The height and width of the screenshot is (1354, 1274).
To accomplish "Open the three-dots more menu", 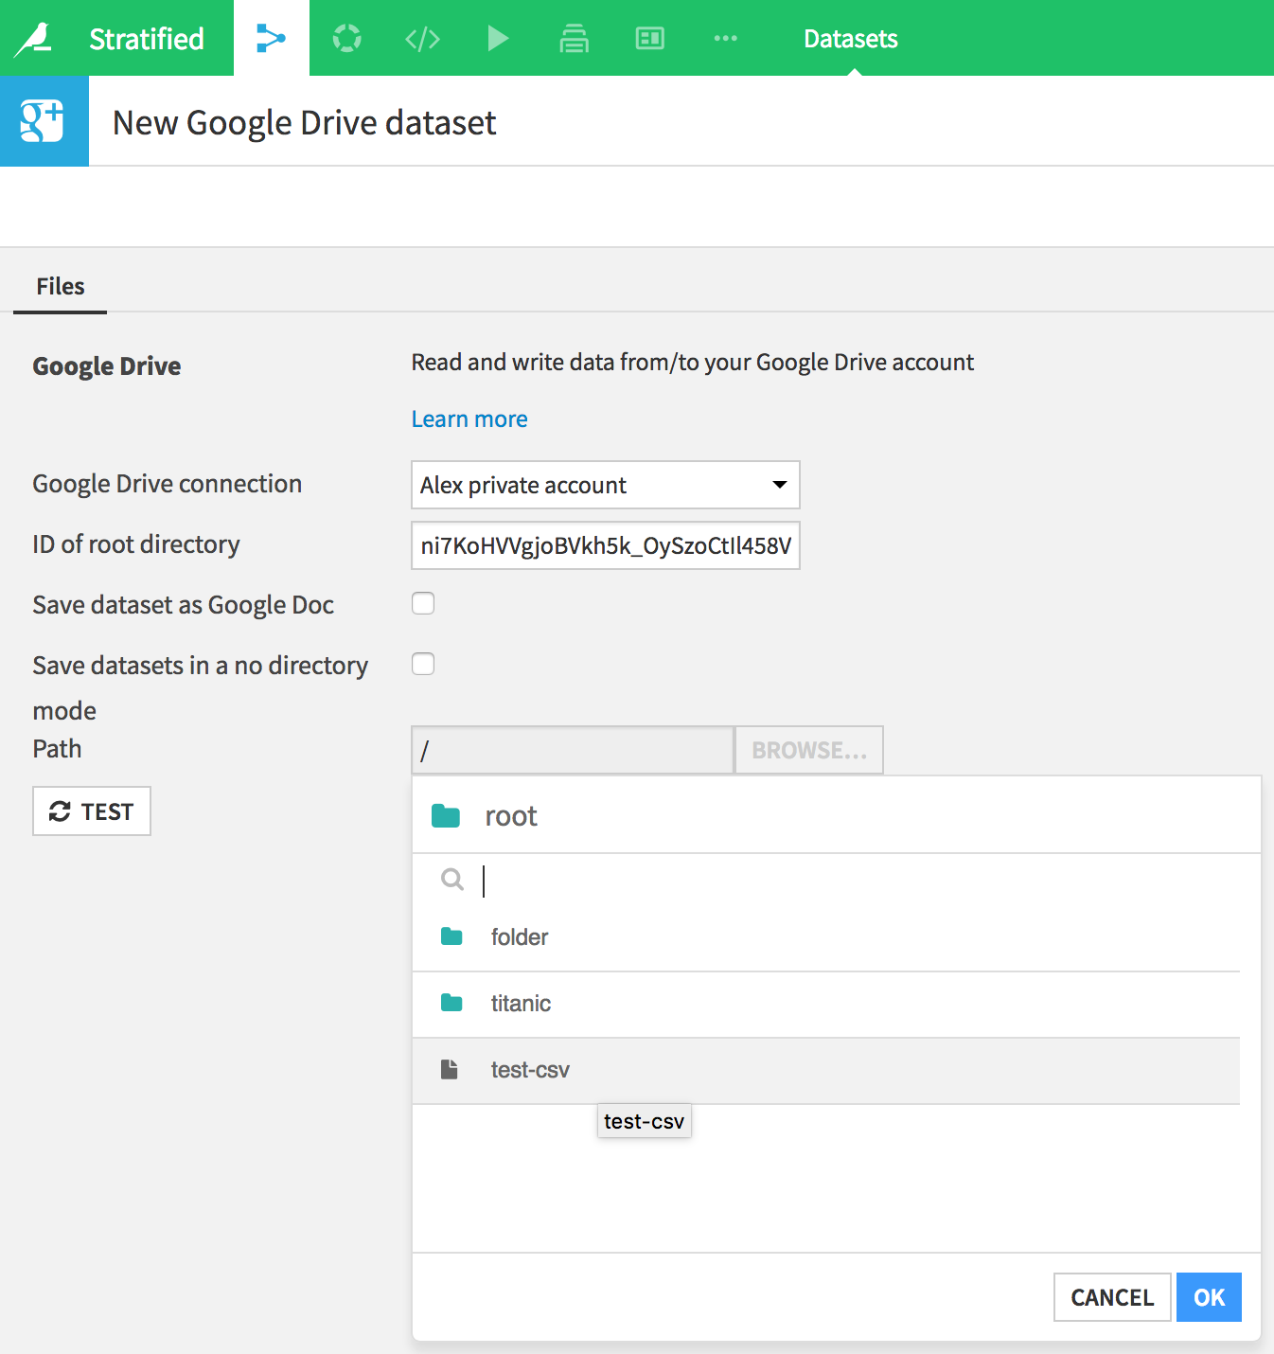I will (725, 38).
